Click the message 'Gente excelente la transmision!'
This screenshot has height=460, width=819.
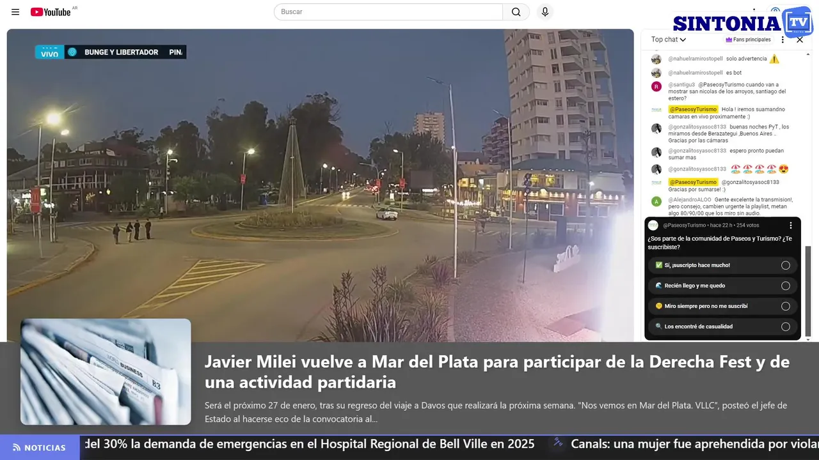tap(731, 207)
